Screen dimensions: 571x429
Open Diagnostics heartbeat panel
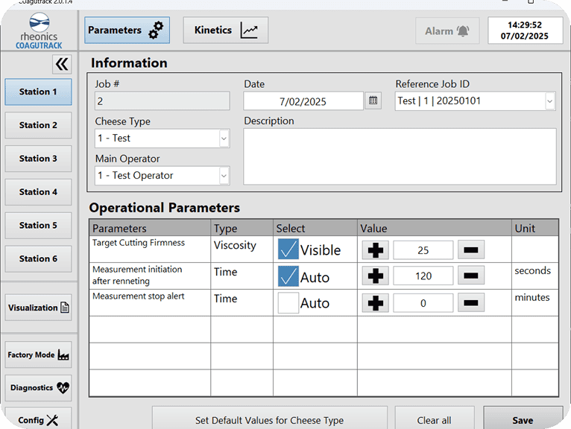(38, 388)
